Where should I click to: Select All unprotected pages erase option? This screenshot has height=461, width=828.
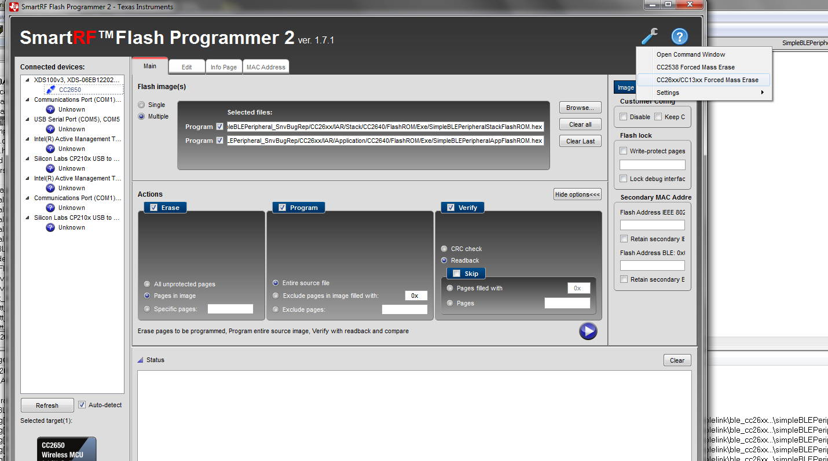(148, 284)
